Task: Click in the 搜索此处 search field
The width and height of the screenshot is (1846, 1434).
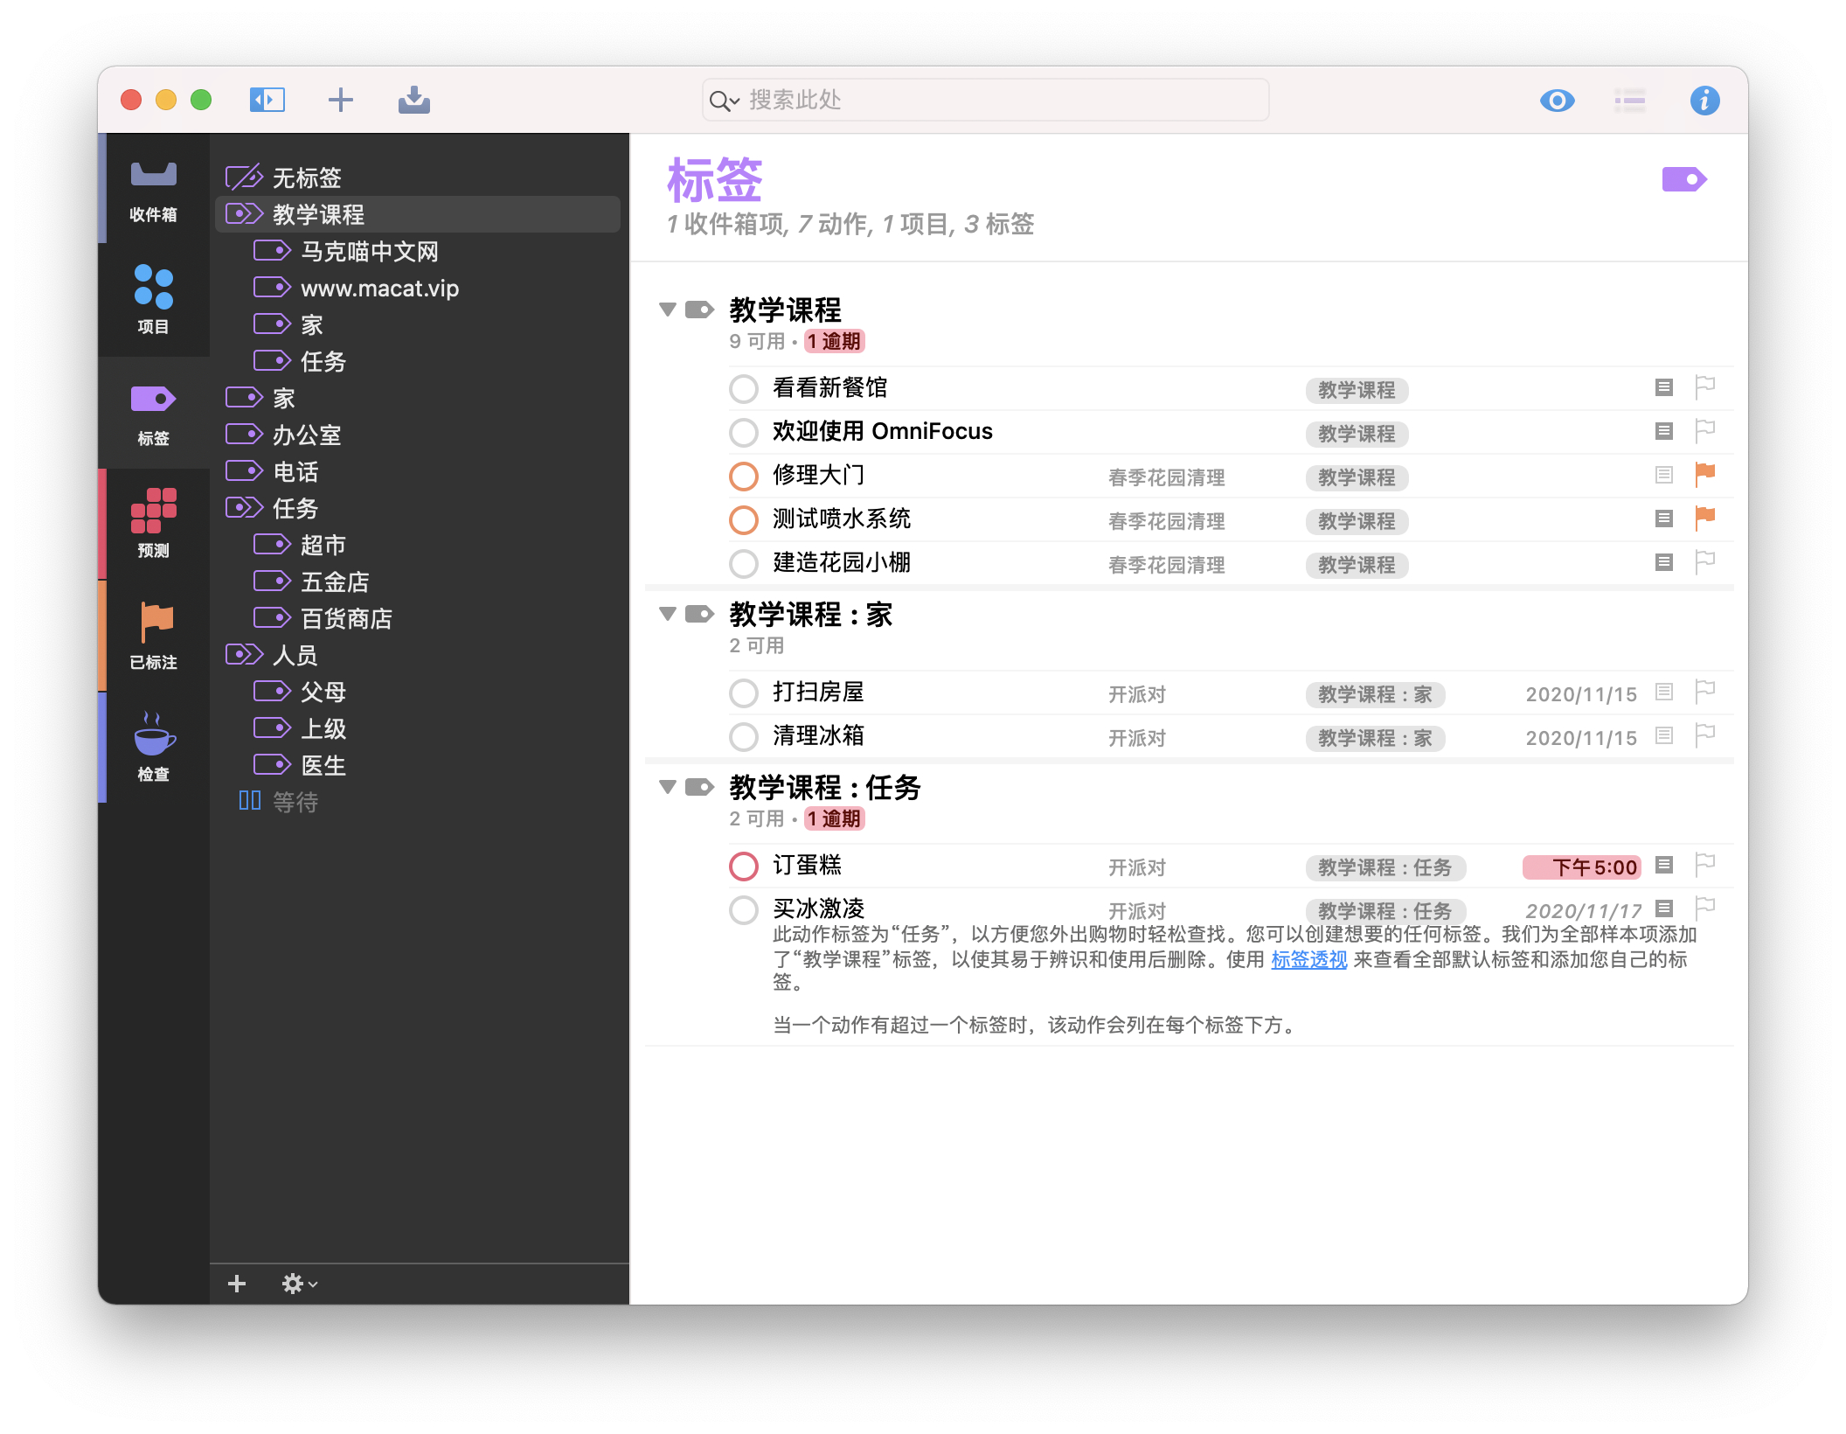Action: tap(986, 100)
